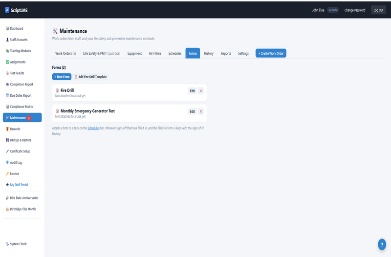The height and width of the screenshot is (257, 391).
Task: Select the Equipment tab
Action: pyautogui.click(x=134, y=53)
